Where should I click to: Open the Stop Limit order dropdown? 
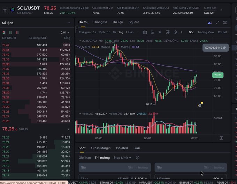pyautogui.click(x=122, y=158)
